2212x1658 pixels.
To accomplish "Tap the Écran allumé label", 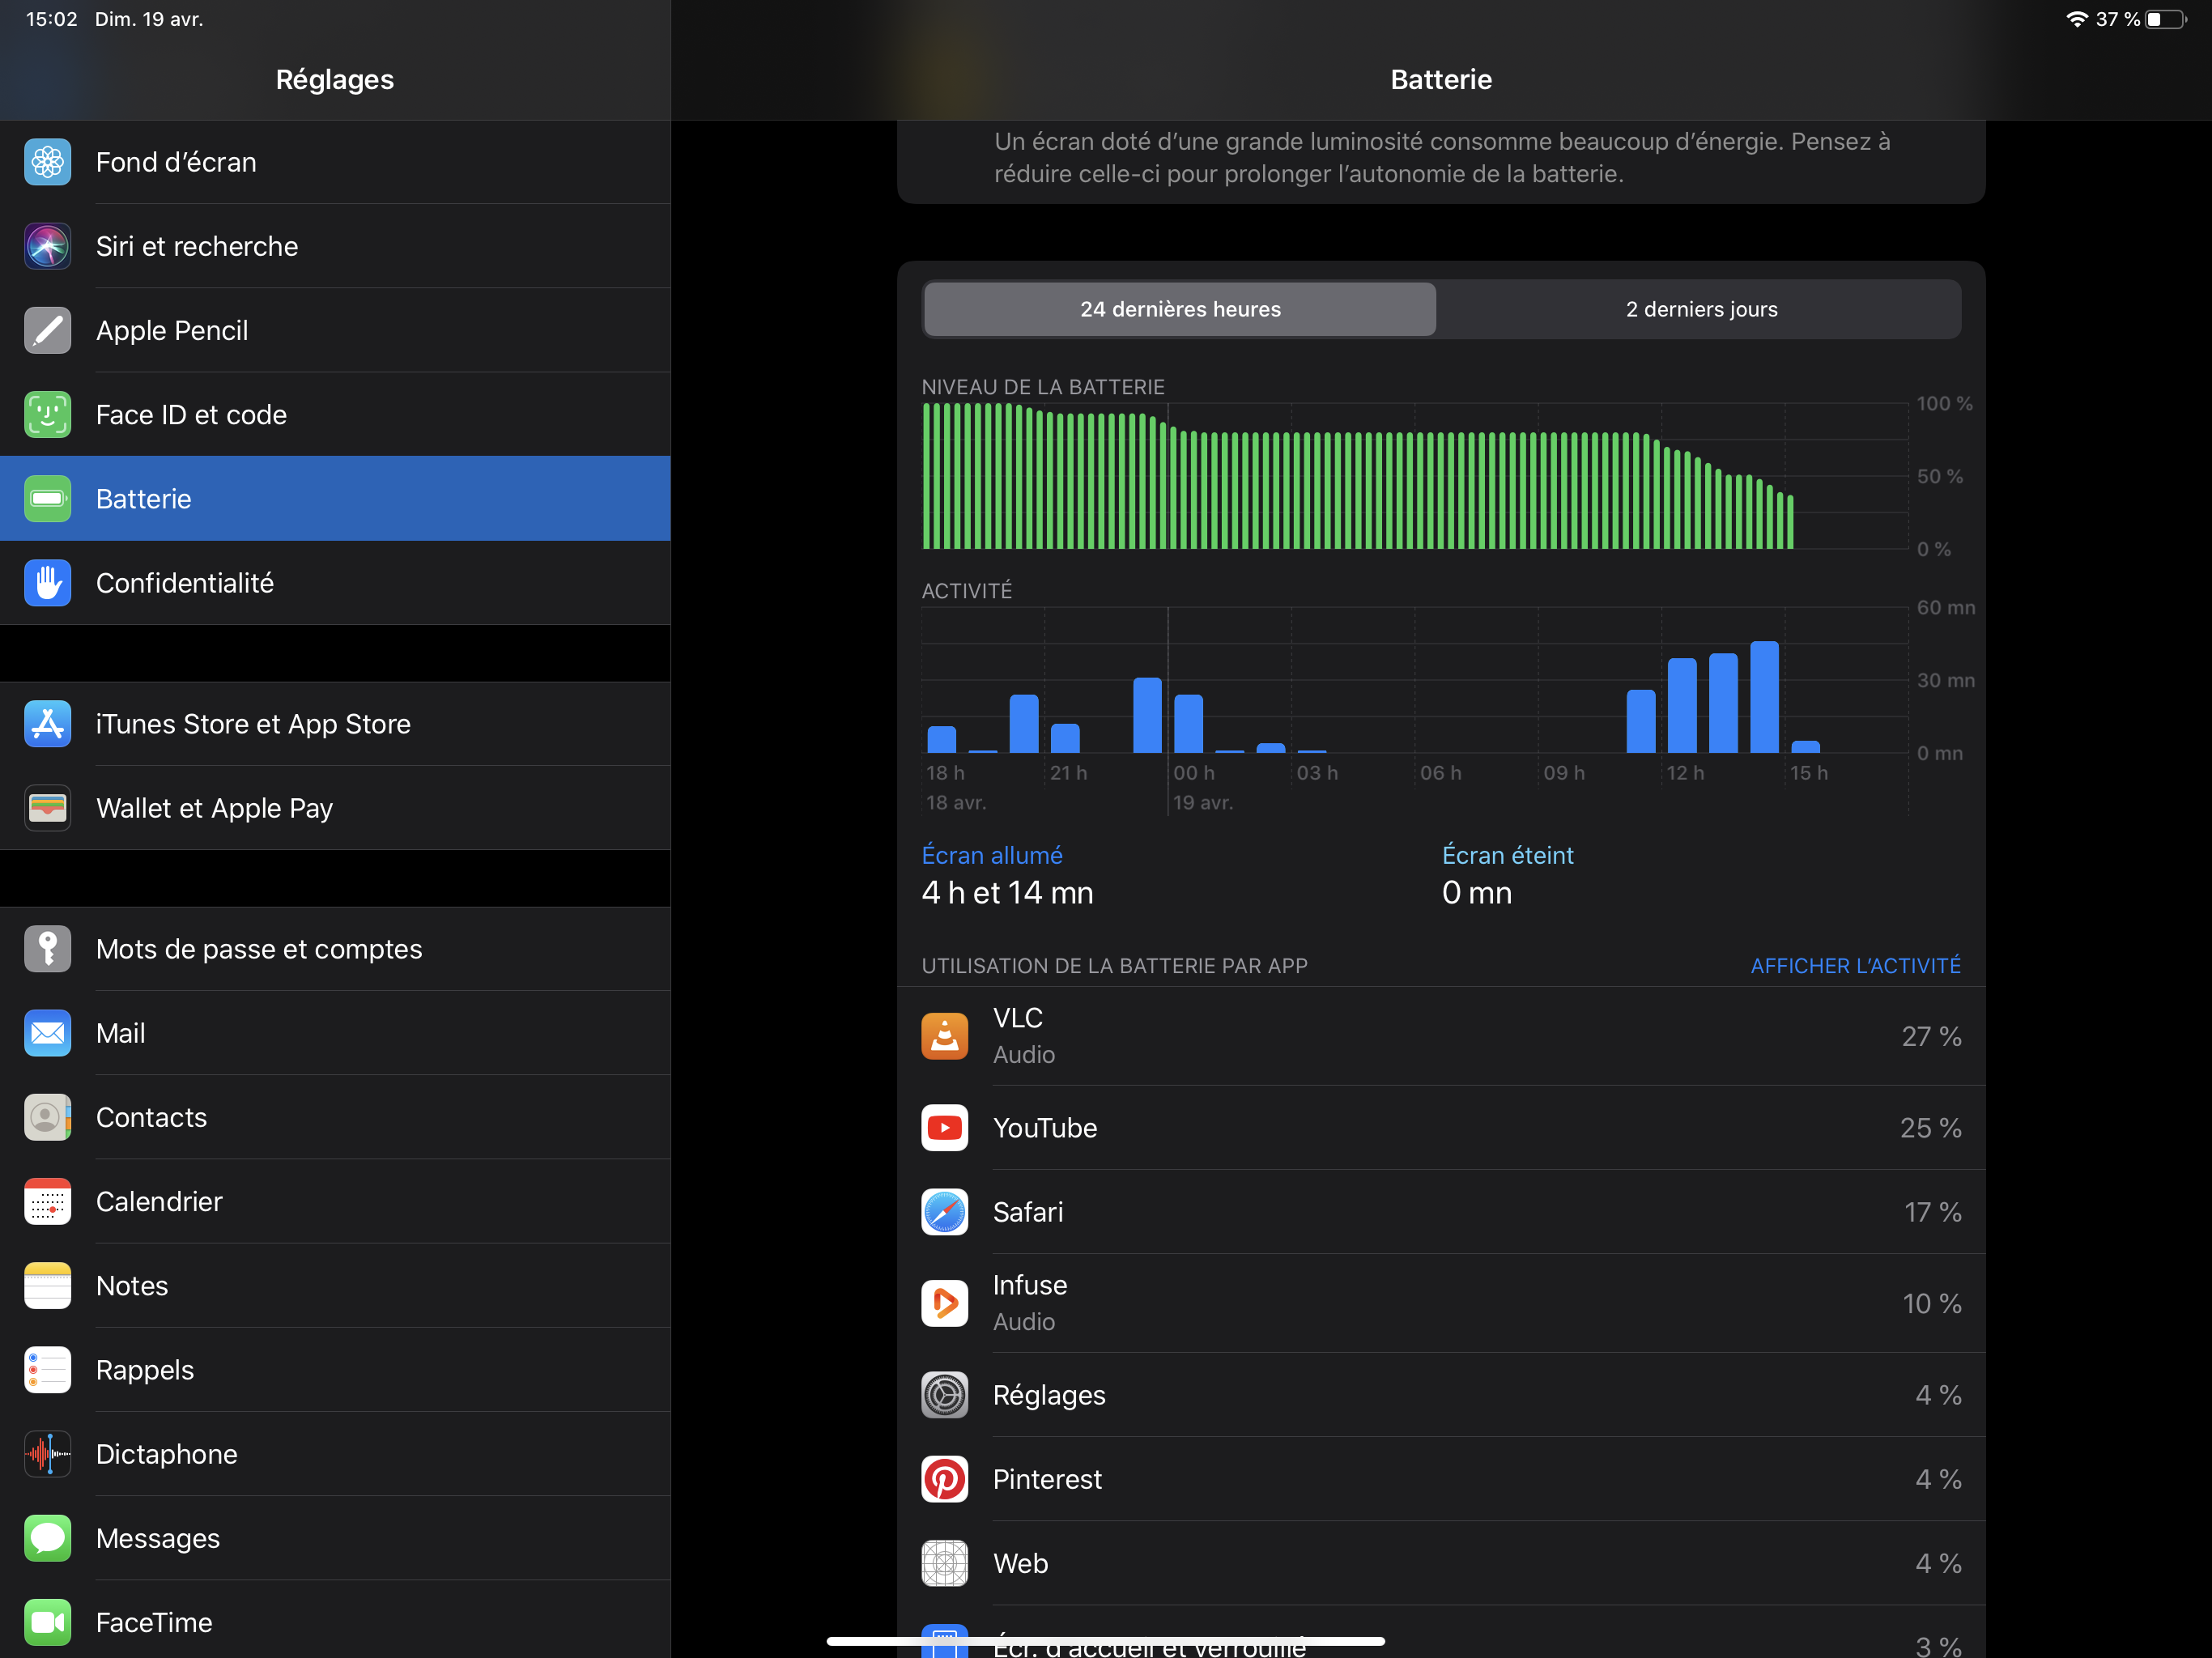I will (x=991, y=855).
